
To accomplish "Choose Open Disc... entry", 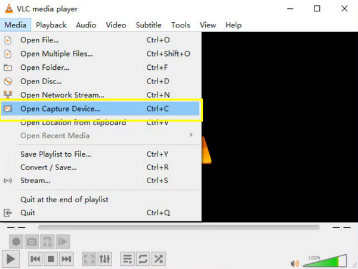I will pyautogui.click(x=100, y=81).
